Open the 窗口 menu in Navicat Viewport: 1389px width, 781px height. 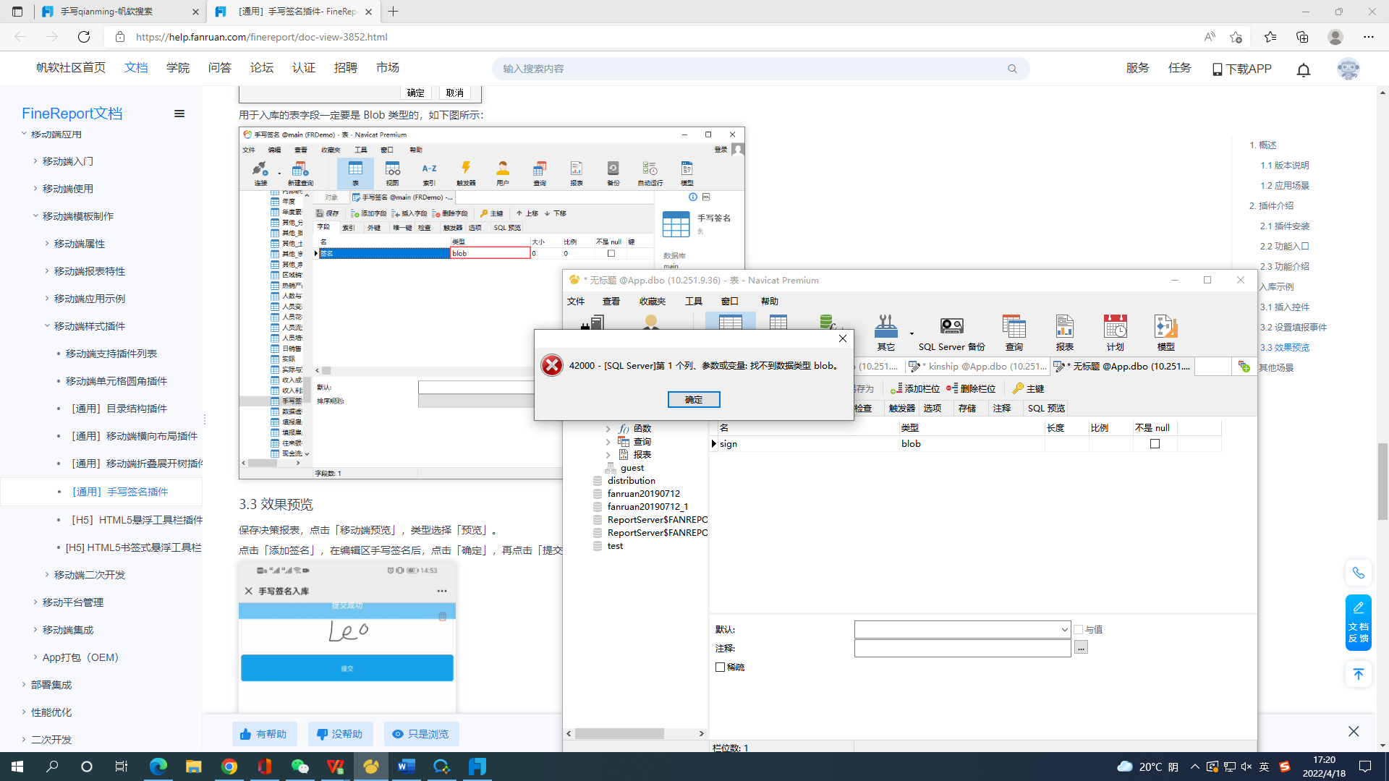click(x=730, y=301)
